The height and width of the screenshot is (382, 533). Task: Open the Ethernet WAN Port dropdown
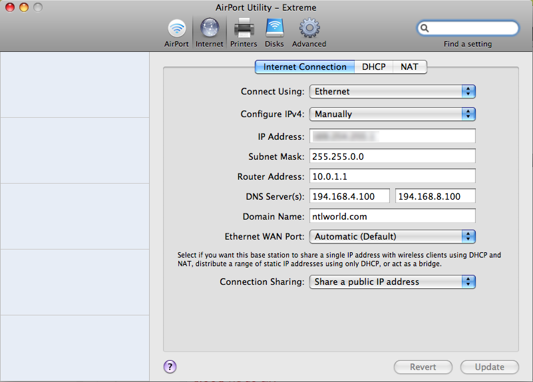tap(393, 236)
